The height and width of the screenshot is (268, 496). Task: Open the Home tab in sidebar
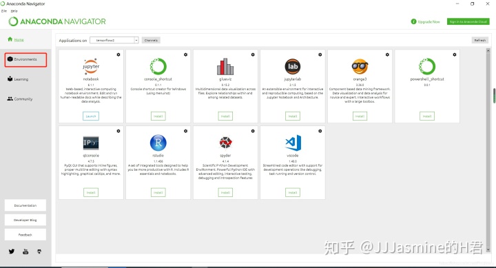15,39
